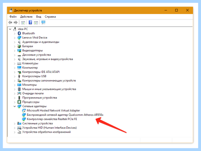Click the Realtek PCIe FE adapter icon
The width and height of the screenshot is (201, 151).
point(24,119)
